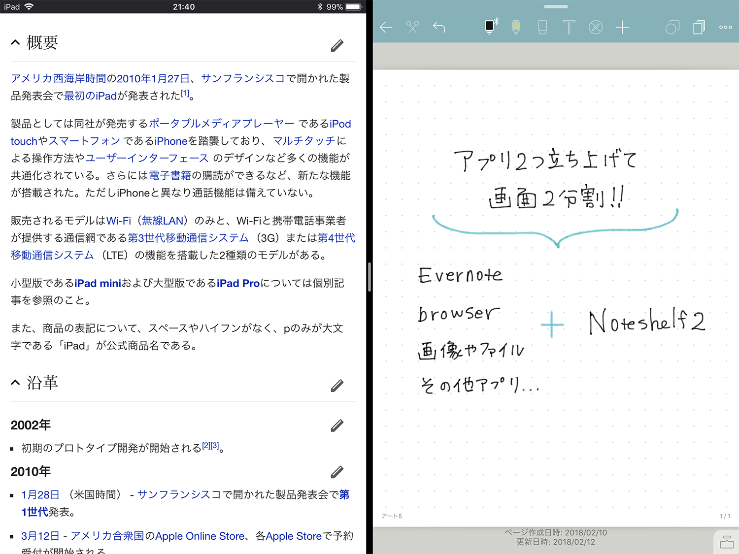Tap the Wi-Fi icon in status bar
The height and width of the screenshot is (554, 739).
coord(29,6)
